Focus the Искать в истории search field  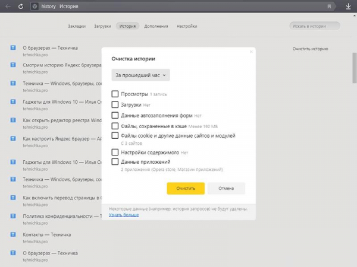click(315, 26)
